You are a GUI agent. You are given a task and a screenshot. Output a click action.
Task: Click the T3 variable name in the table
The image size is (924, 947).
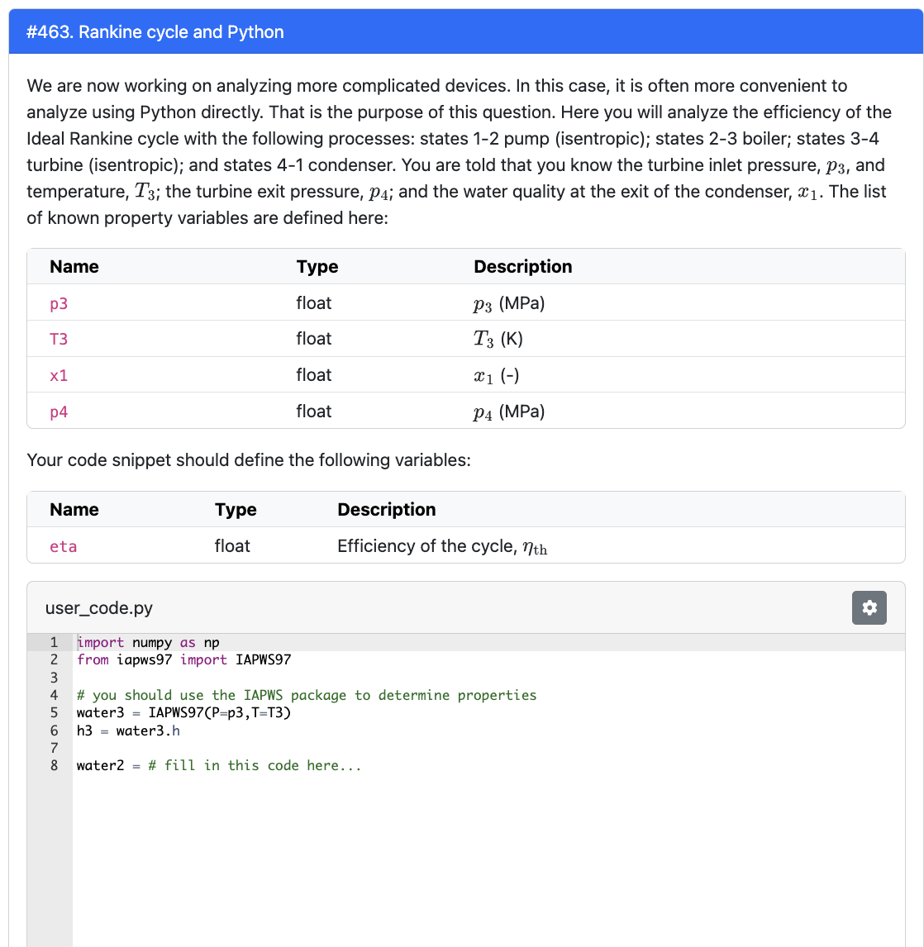coord(58,339)
